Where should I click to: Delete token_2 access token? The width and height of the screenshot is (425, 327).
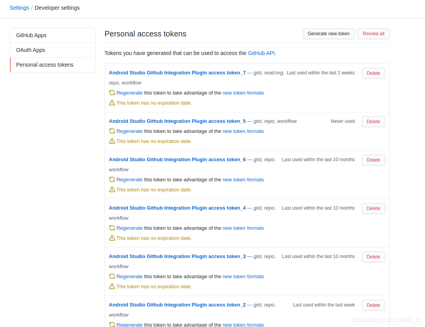point(373,305)
